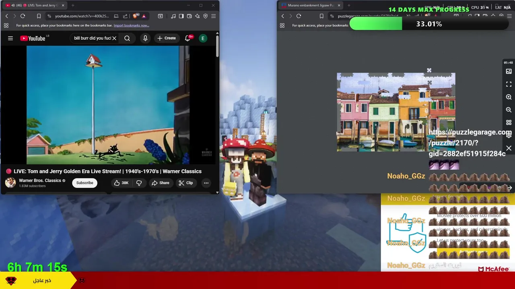515x289 pixels.
Task: Open Warner Bros. Classics channel name link
Action: (40, 181)
